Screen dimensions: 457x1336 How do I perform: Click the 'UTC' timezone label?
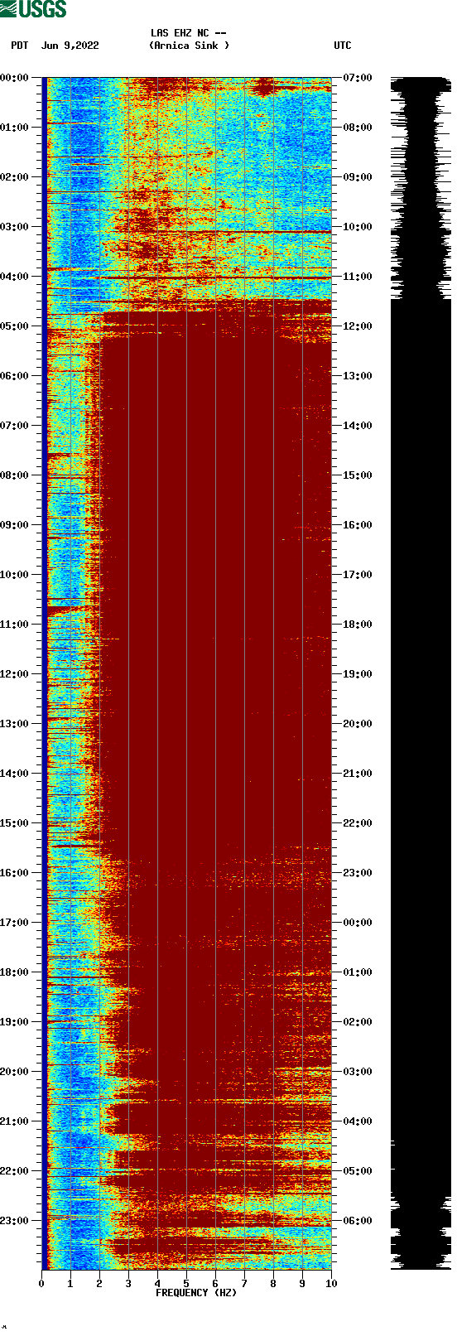(343, 46)
